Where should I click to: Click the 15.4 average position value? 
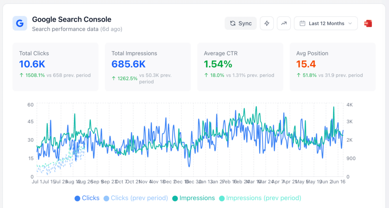point(306,64)
